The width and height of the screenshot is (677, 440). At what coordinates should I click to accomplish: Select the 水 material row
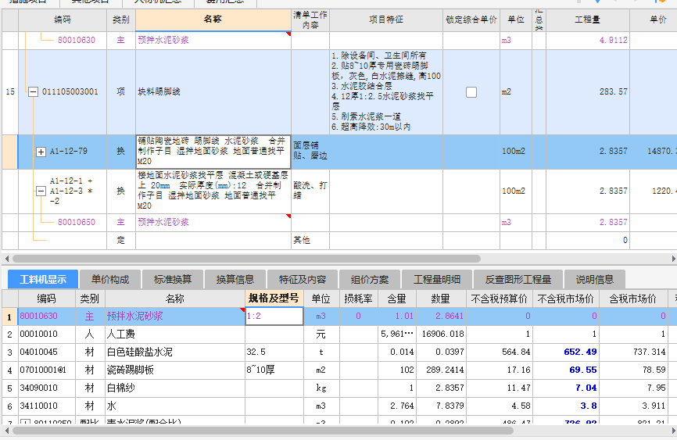tap(174, 406)
